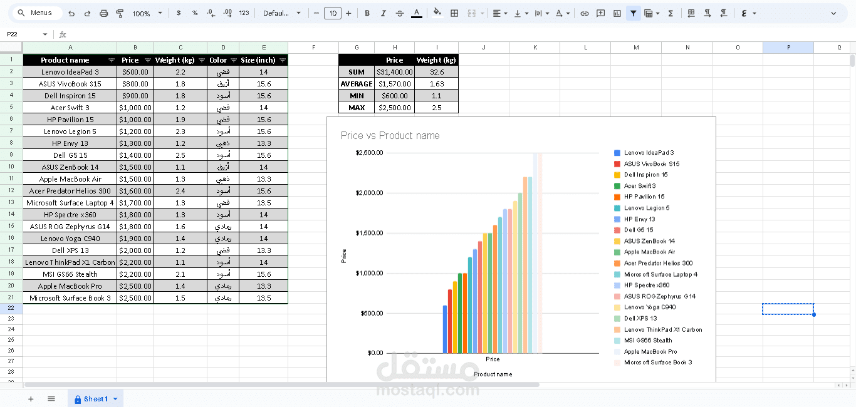Click the horizontal scrollbar
The image size is (856, 407).
point(282,384)
